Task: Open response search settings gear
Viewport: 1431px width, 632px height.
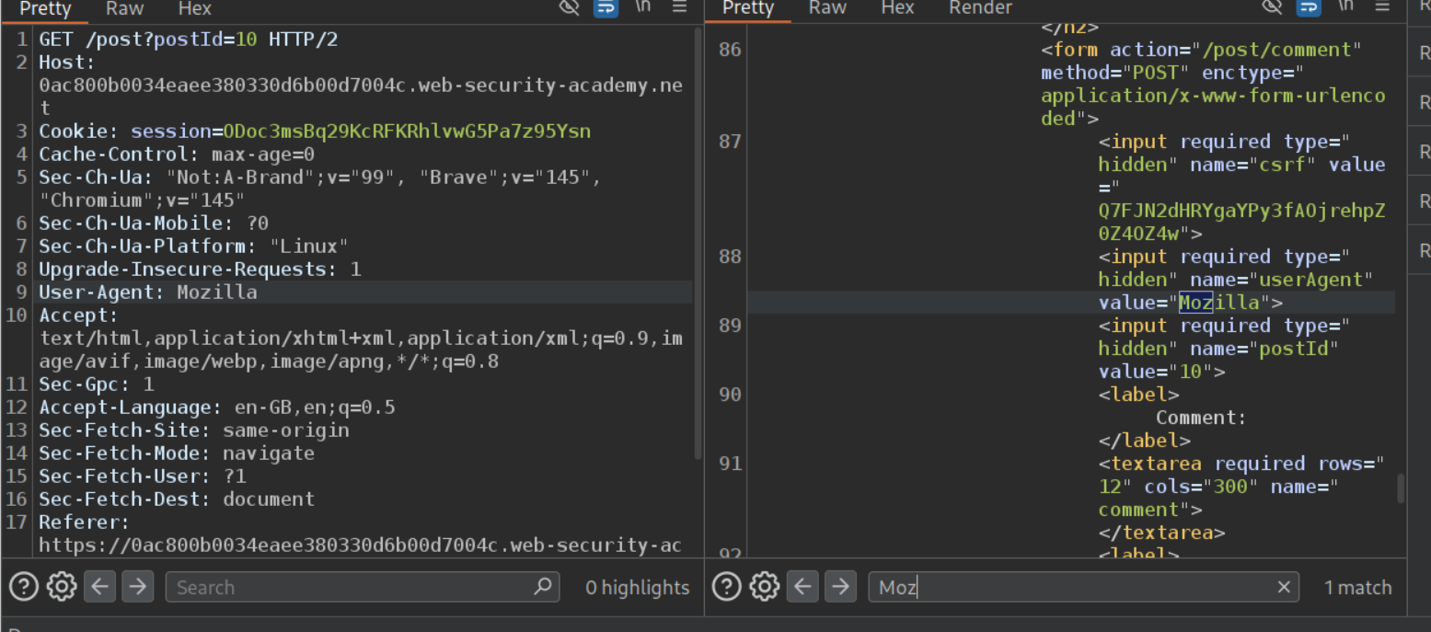Action: point(765,587)
